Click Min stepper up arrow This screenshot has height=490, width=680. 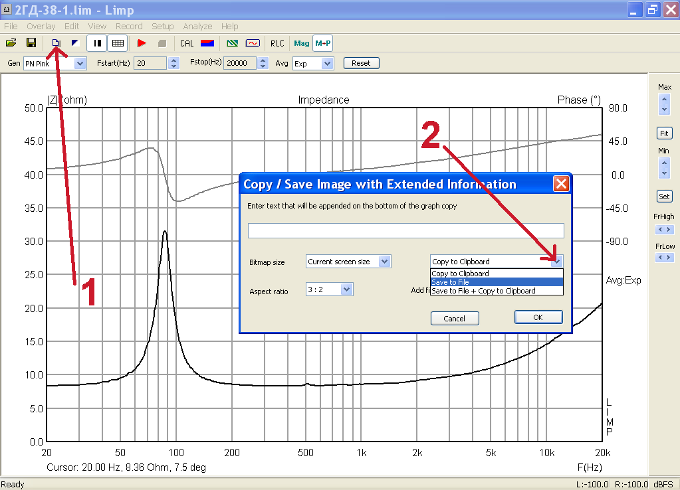pyautogui.click(x=664, y=163)
